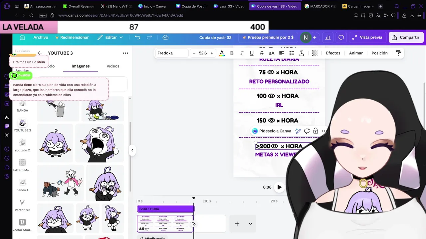Image resolution: width=426 pixels, height=239 pixels.
Task: Open the Vectorizer app
Action: (22, 205)
